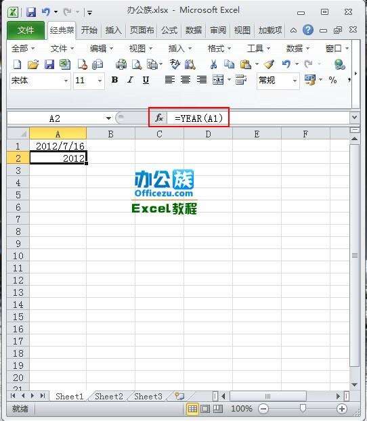This screenshot has height=421, width=367.
Task: Expand the Name Box dropdown arrow
Action: pyautogui.click(x=108, y=118)
